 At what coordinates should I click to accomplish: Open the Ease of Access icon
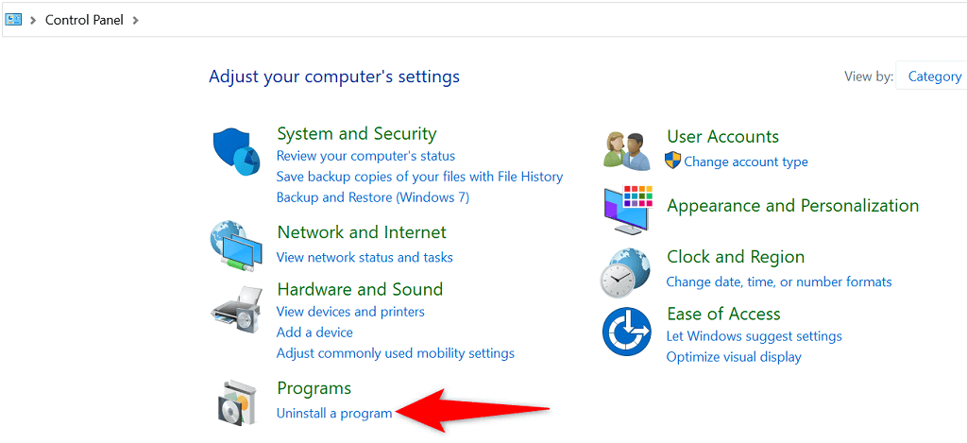[626, 332]
